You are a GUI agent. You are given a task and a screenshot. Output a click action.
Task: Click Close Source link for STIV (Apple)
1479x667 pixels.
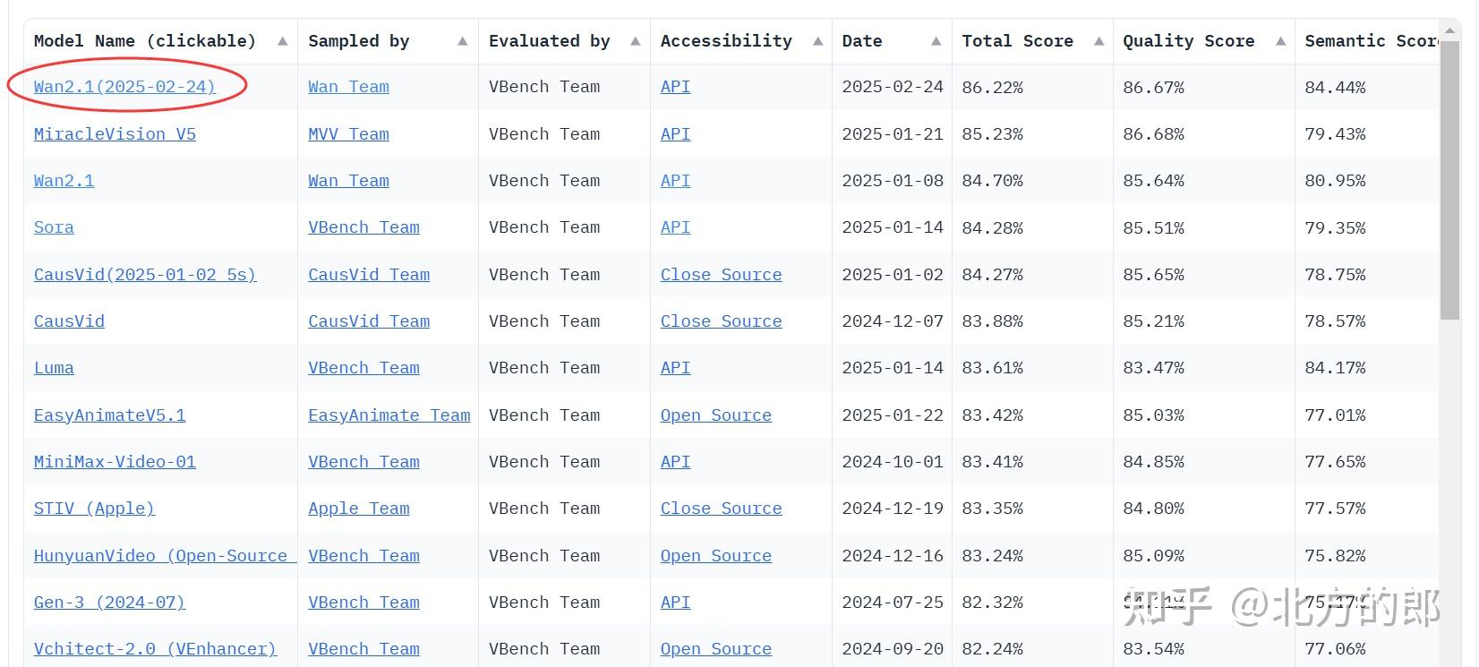[721, 509]
